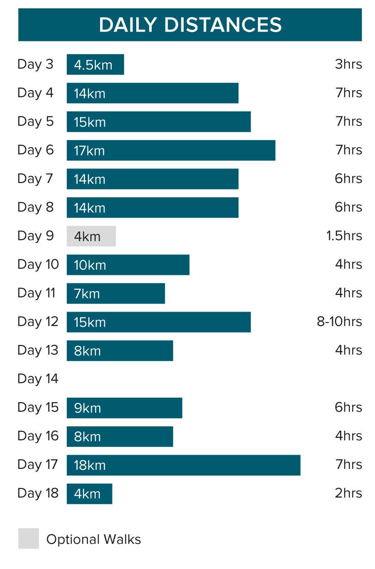This screenshot has height=569, width=375.
Task: Click the Daily Distances header banner
Action: [x=190, y=25]
